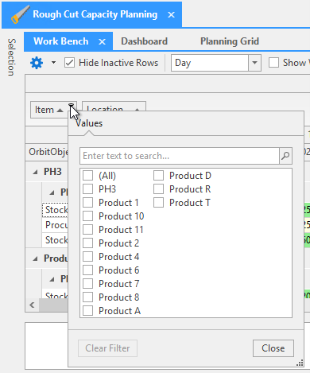Check Product 7 in the filter list
The width and height of the screenshot is (310, 373).
tap(87, 284)
